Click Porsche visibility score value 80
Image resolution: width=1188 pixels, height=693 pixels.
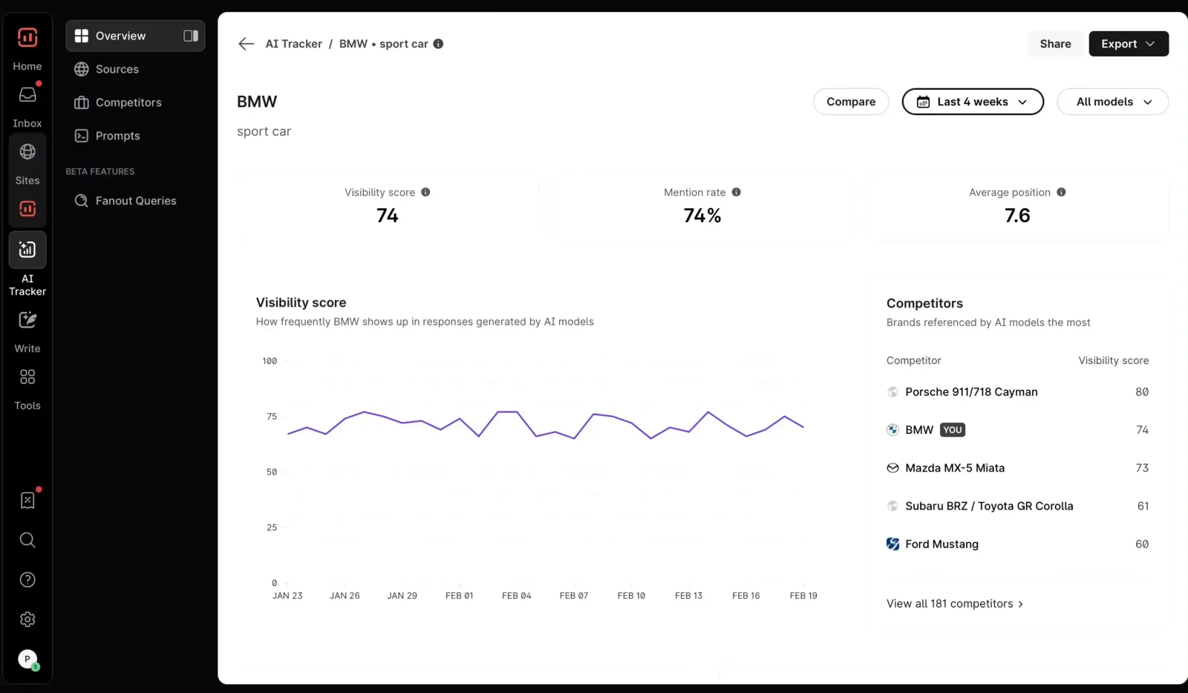point(1141,391)
